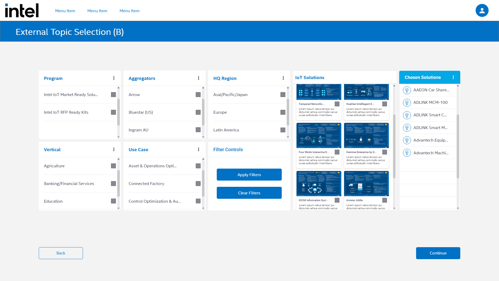499x281 pixels.
Task: Check Intel IoT Market Ready Solutions checkbox
Action: point(113,94)
